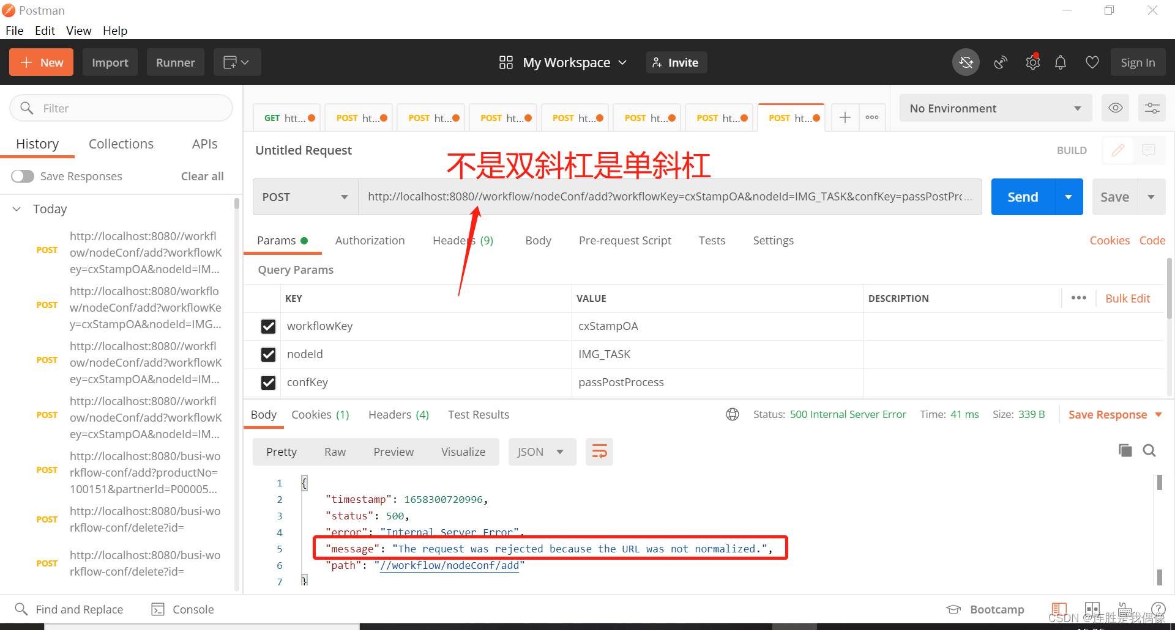Open Bulk Edit for query params
Viewport: 1175px width, 630px height.
pyautogui.click(x=1127, y=298)
